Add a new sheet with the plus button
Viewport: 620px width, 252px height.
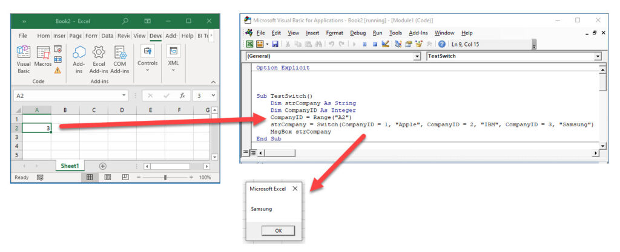[102, 166]
